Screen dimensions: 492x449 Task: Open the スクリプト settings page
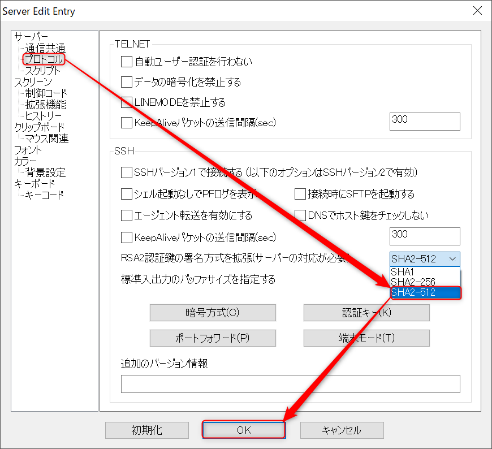42,70
